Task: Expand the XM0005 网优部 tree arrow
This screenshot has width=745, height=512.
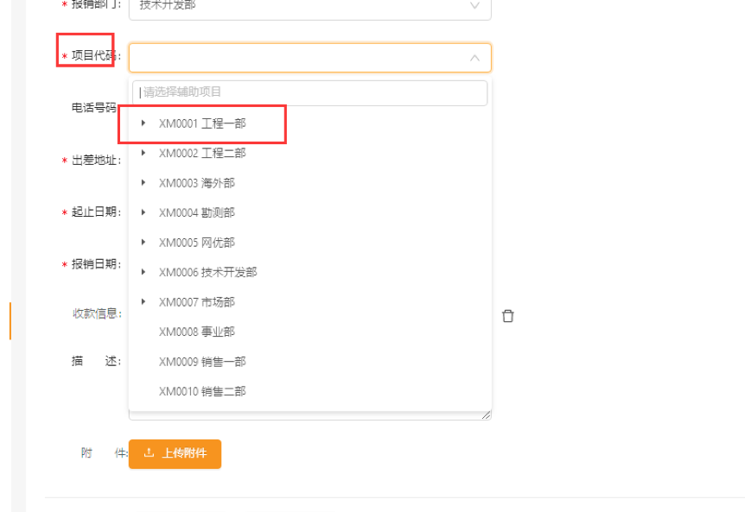Action: coord(143,243)
